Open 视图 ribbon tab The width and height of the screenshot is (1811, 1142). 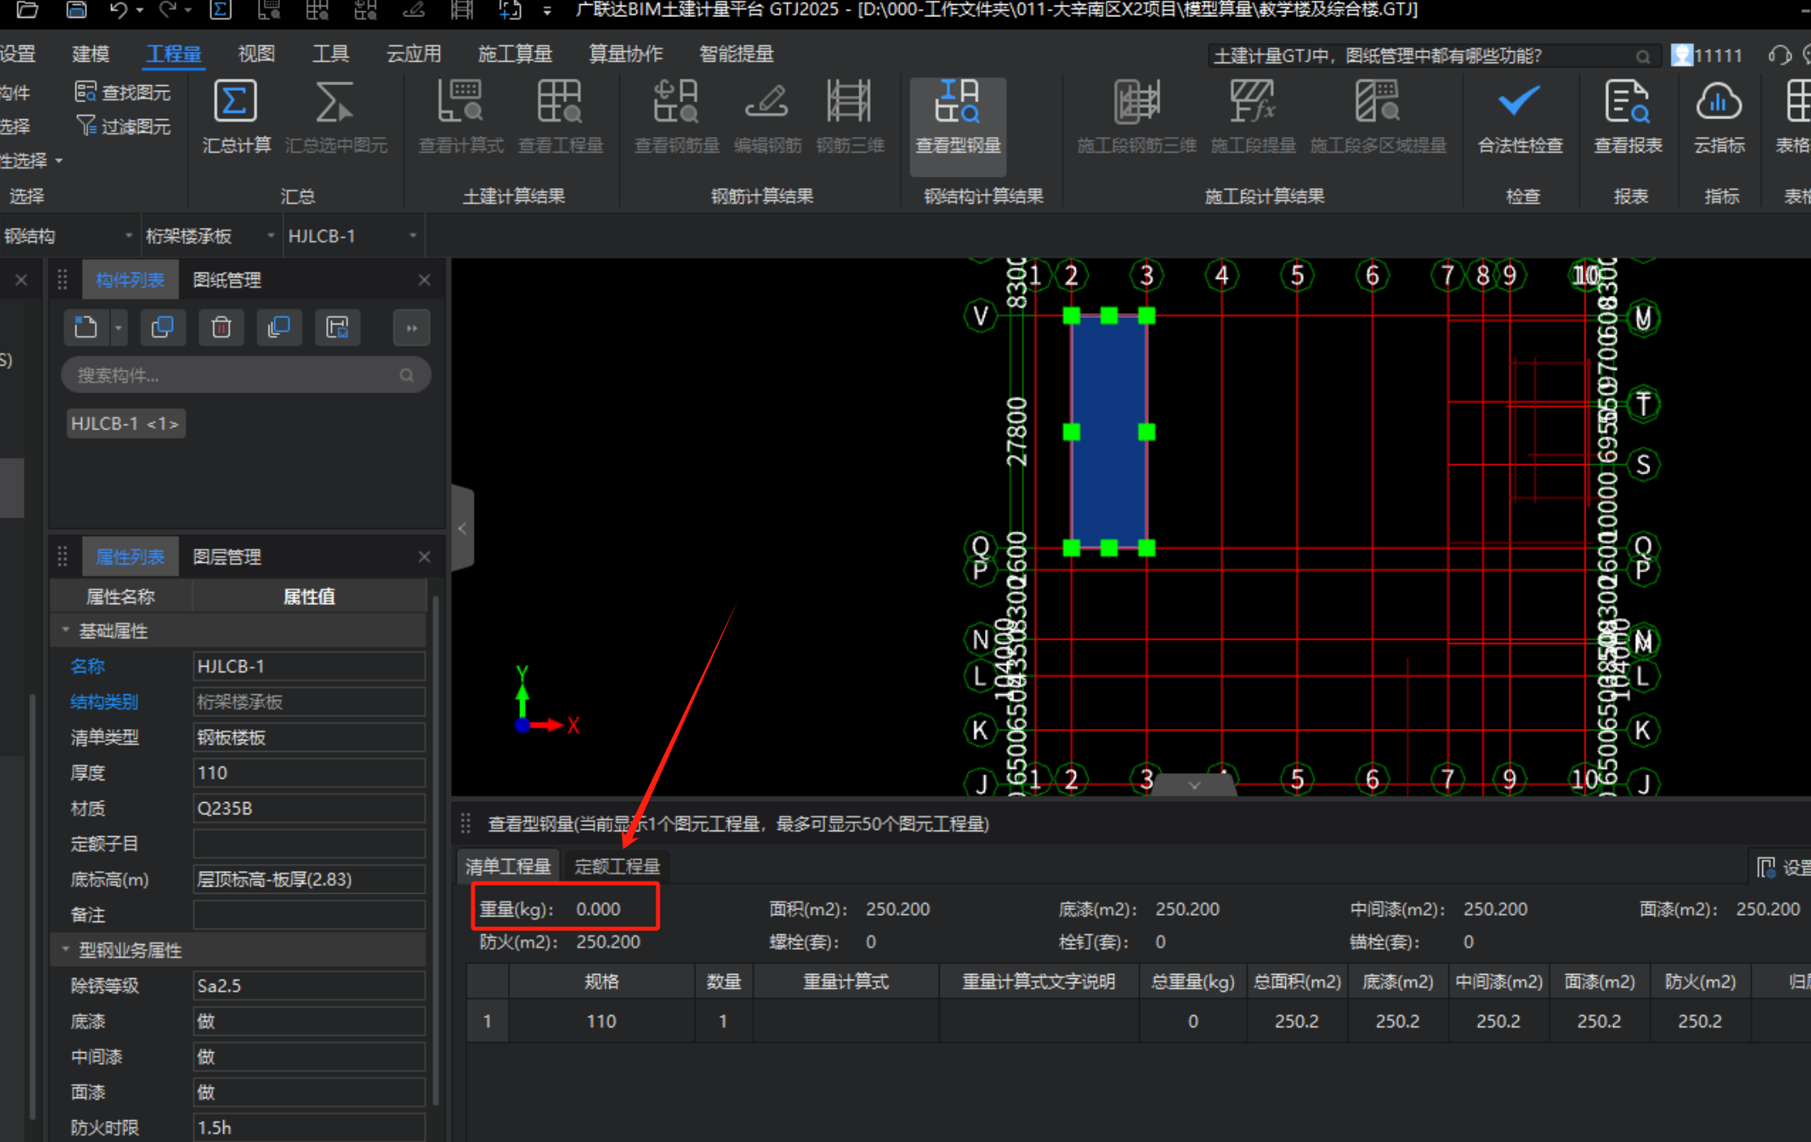click(256, 54)
